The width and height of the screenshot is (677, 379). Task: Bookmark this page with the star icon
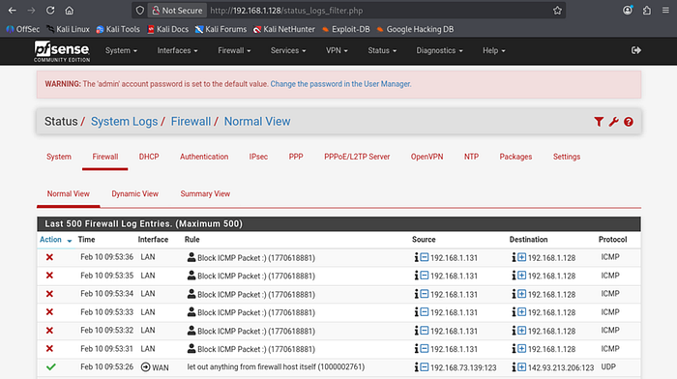pos(557,11)
